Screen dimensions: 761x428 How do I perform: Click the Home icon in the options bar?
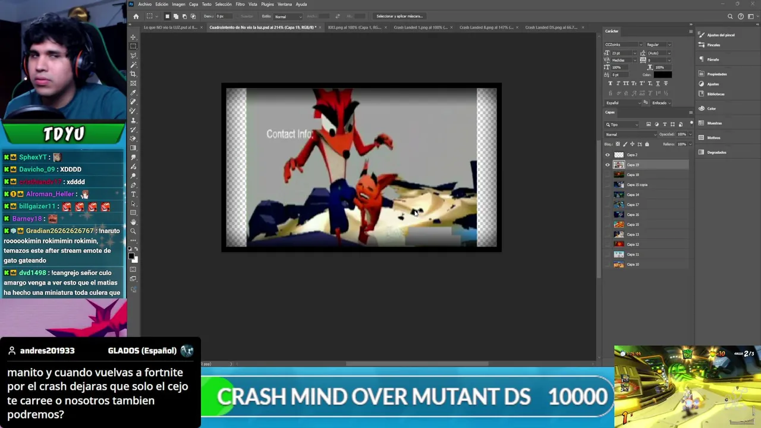[136, 16]
